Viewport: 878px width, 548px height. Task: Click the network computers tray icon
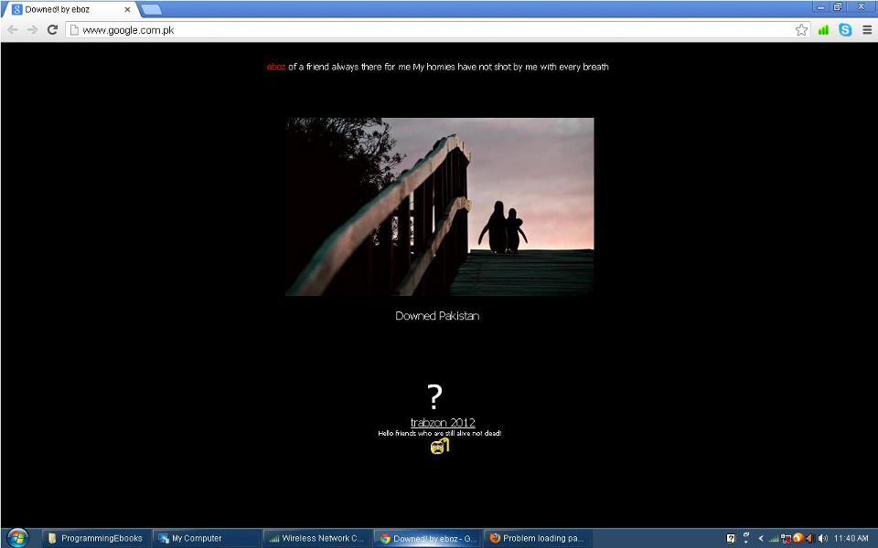787,539
